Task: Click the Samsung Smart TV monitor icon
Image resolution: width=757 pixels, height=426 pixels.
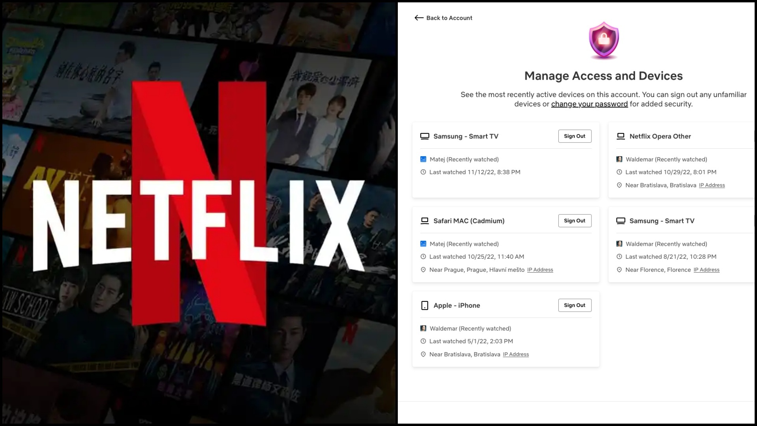Action: [x=425, y=136]
